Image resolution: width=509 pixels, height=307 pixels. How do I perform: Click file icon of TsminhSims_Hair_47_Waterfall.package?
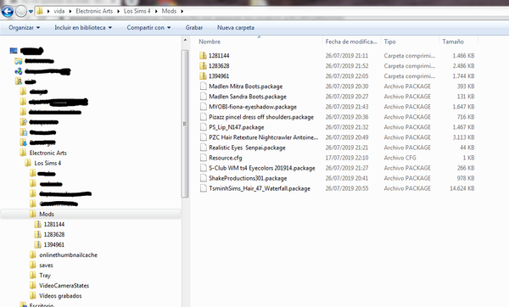click(204, 188)
